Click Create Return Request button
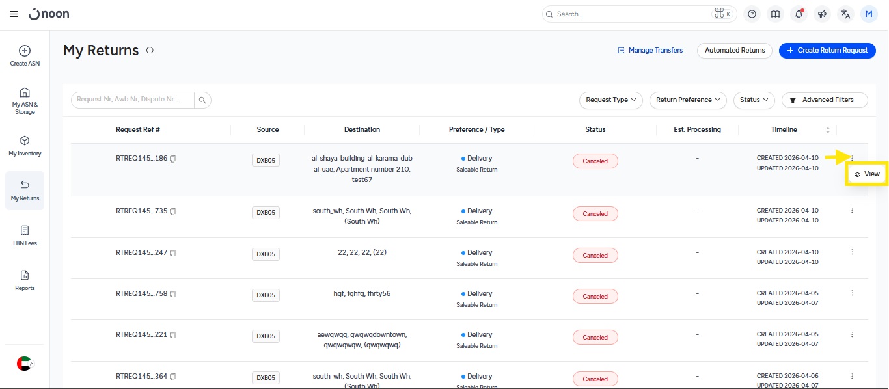 point(827,50)
